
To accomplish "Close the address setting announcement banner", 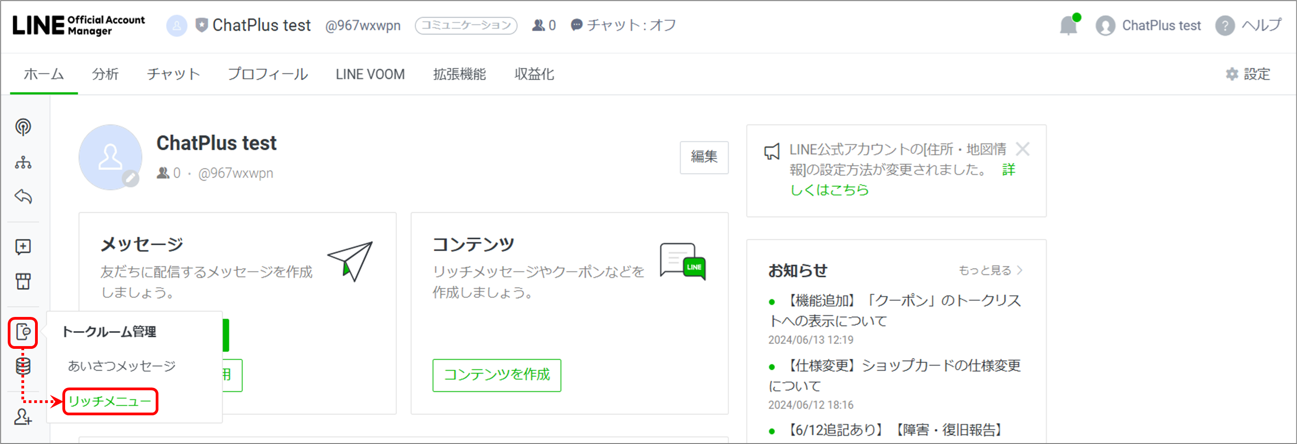I will point(1022,149).
